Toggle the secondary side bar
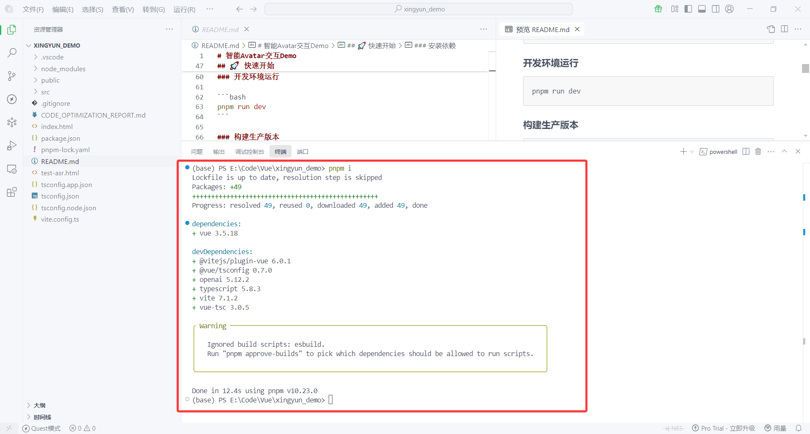810x434 pixels. (715, 9)
